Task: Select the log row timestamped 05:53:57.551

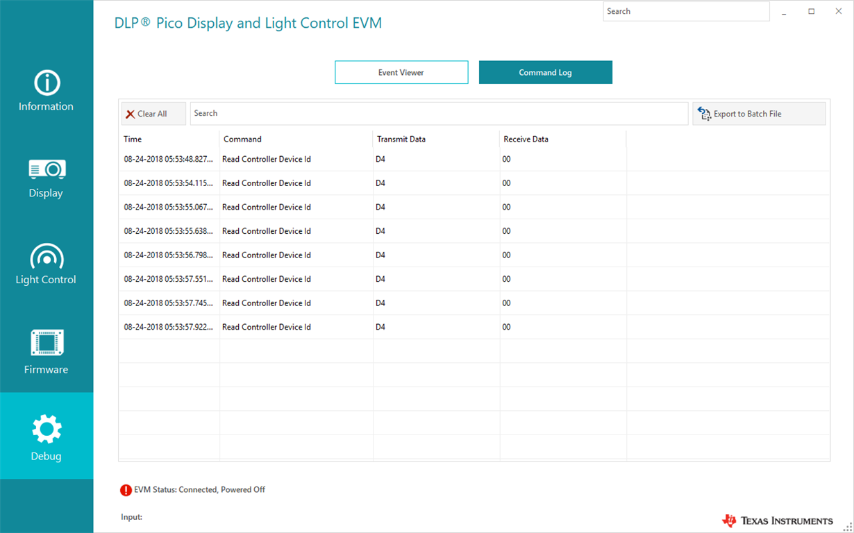Action: pyautogui.click(x=474, y=279)
